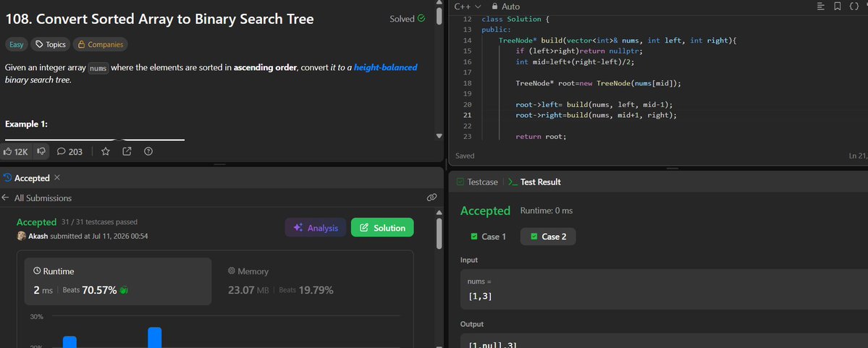Expand the locked Companies tag

tap(100, 44)
